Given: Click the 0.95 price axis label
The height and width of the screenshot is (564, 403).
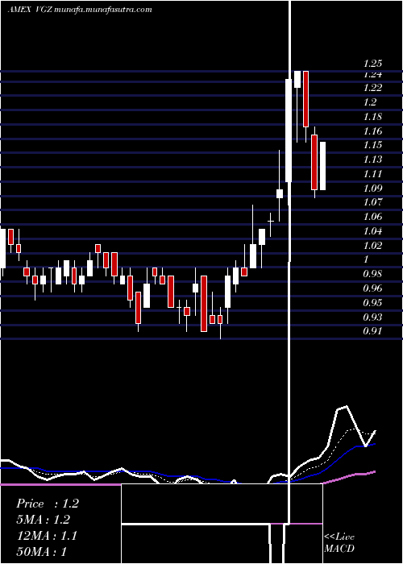Looking at the screenshot, I should click(x=372, y=302).
